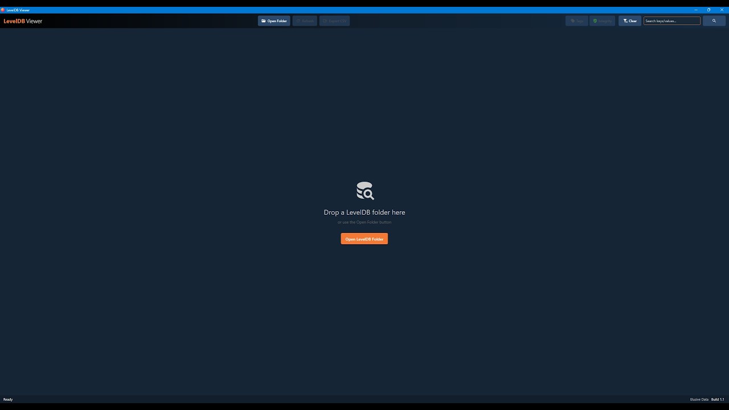Click the Export CSV toolbar button
The image size is (729, 410).
[x=334, y=21]
